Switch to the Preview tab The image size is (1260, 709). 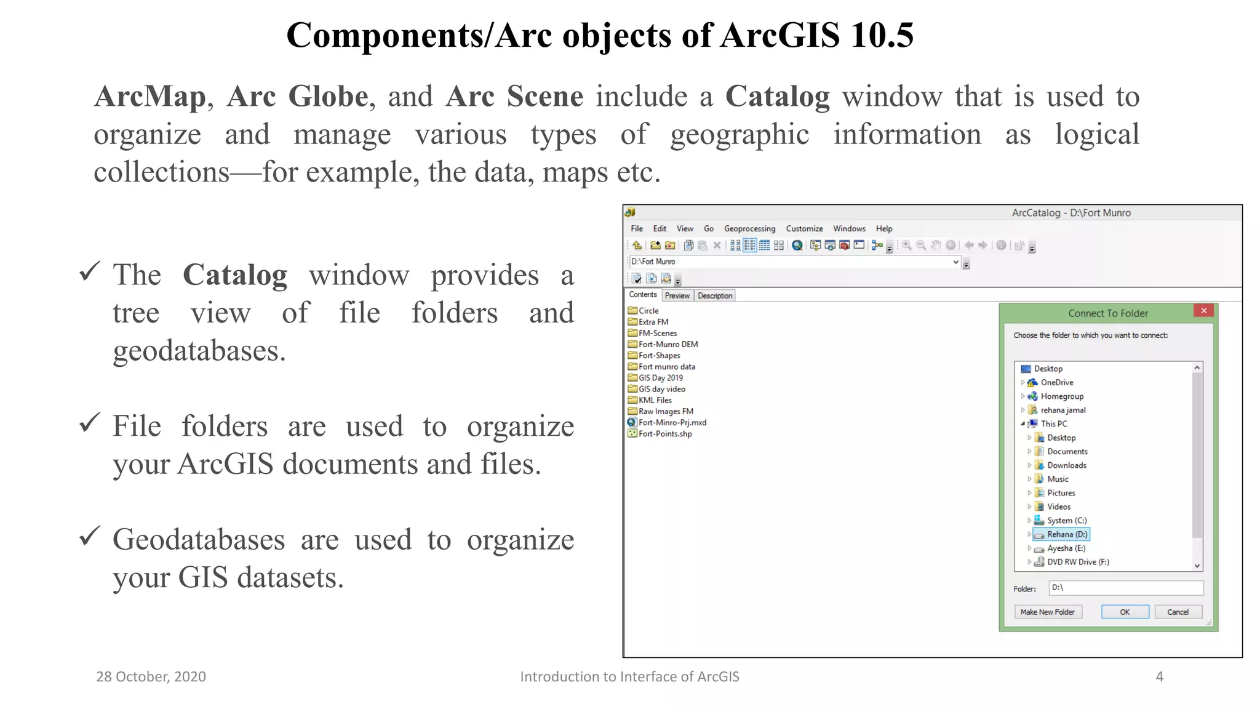point(677,296)
